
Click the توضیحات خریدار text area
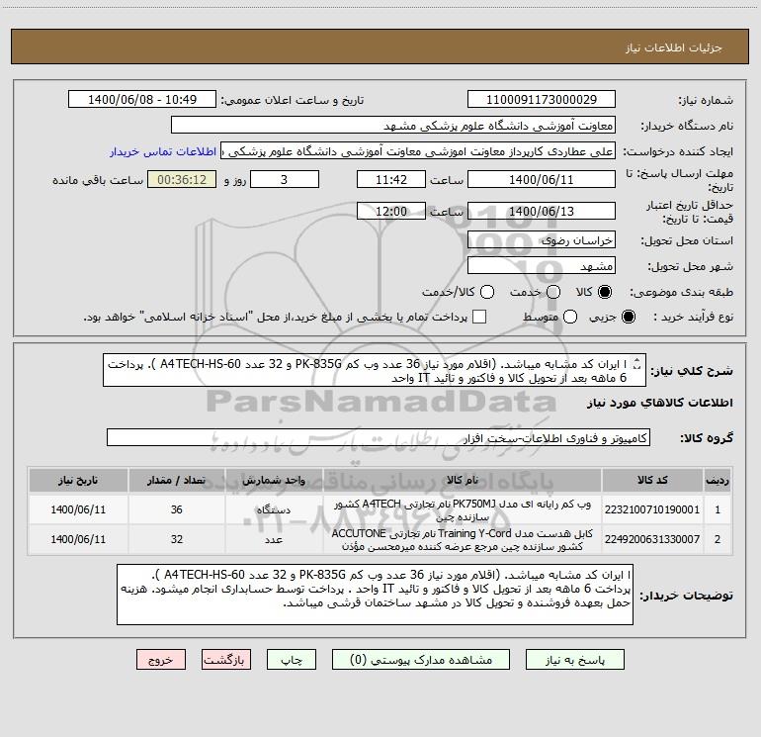click(x=375, y=595)
